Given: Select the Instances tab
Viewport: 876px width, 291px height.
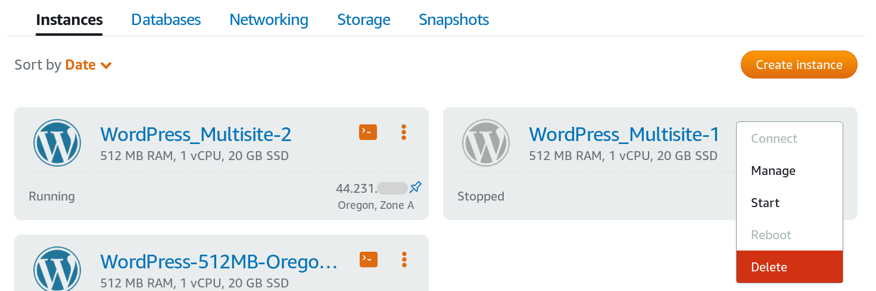Looking at the screenshot, I should [69, 20].
